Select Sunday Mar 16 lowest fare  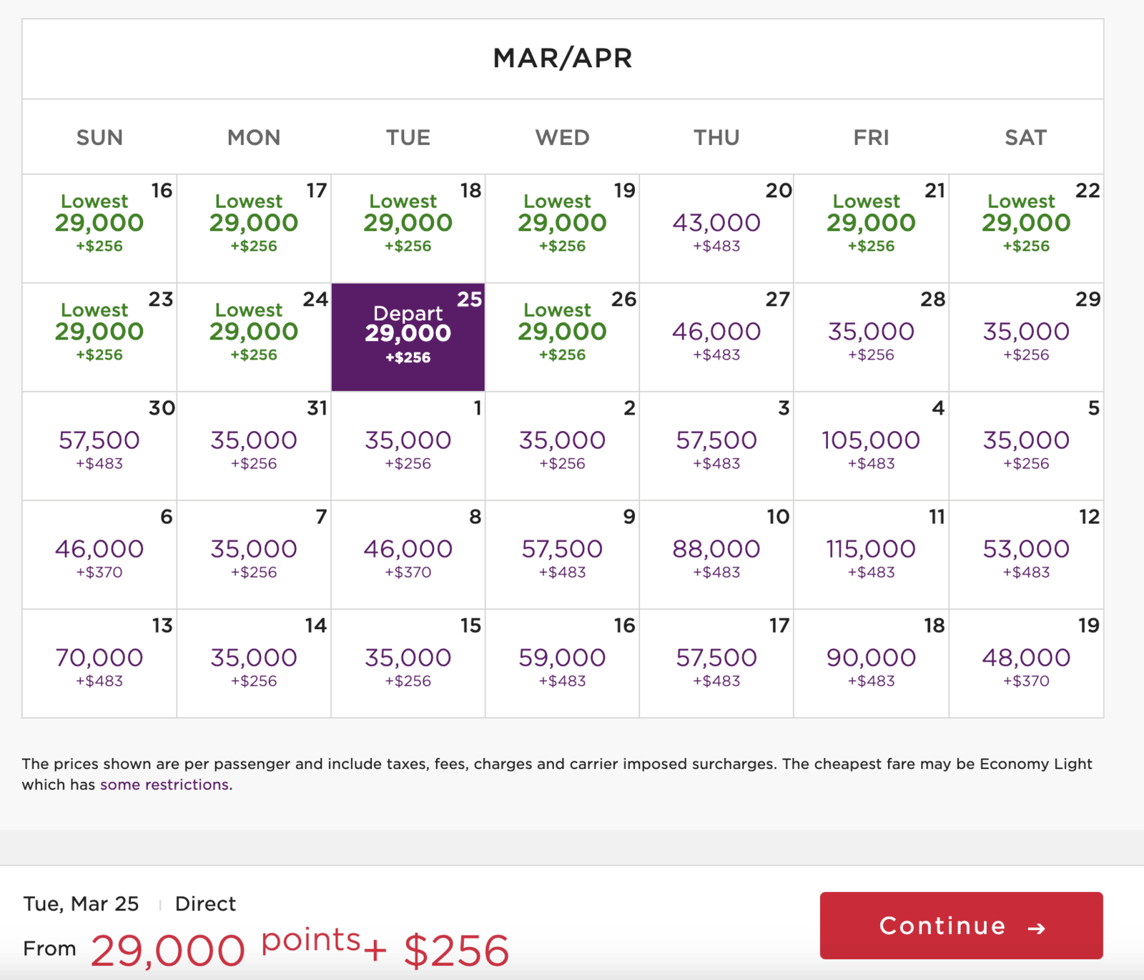(99, 225)
